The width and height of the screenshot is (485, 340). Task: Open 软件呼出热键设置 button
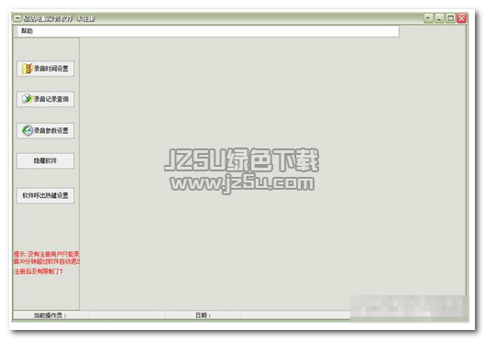(x=46, y=195)
